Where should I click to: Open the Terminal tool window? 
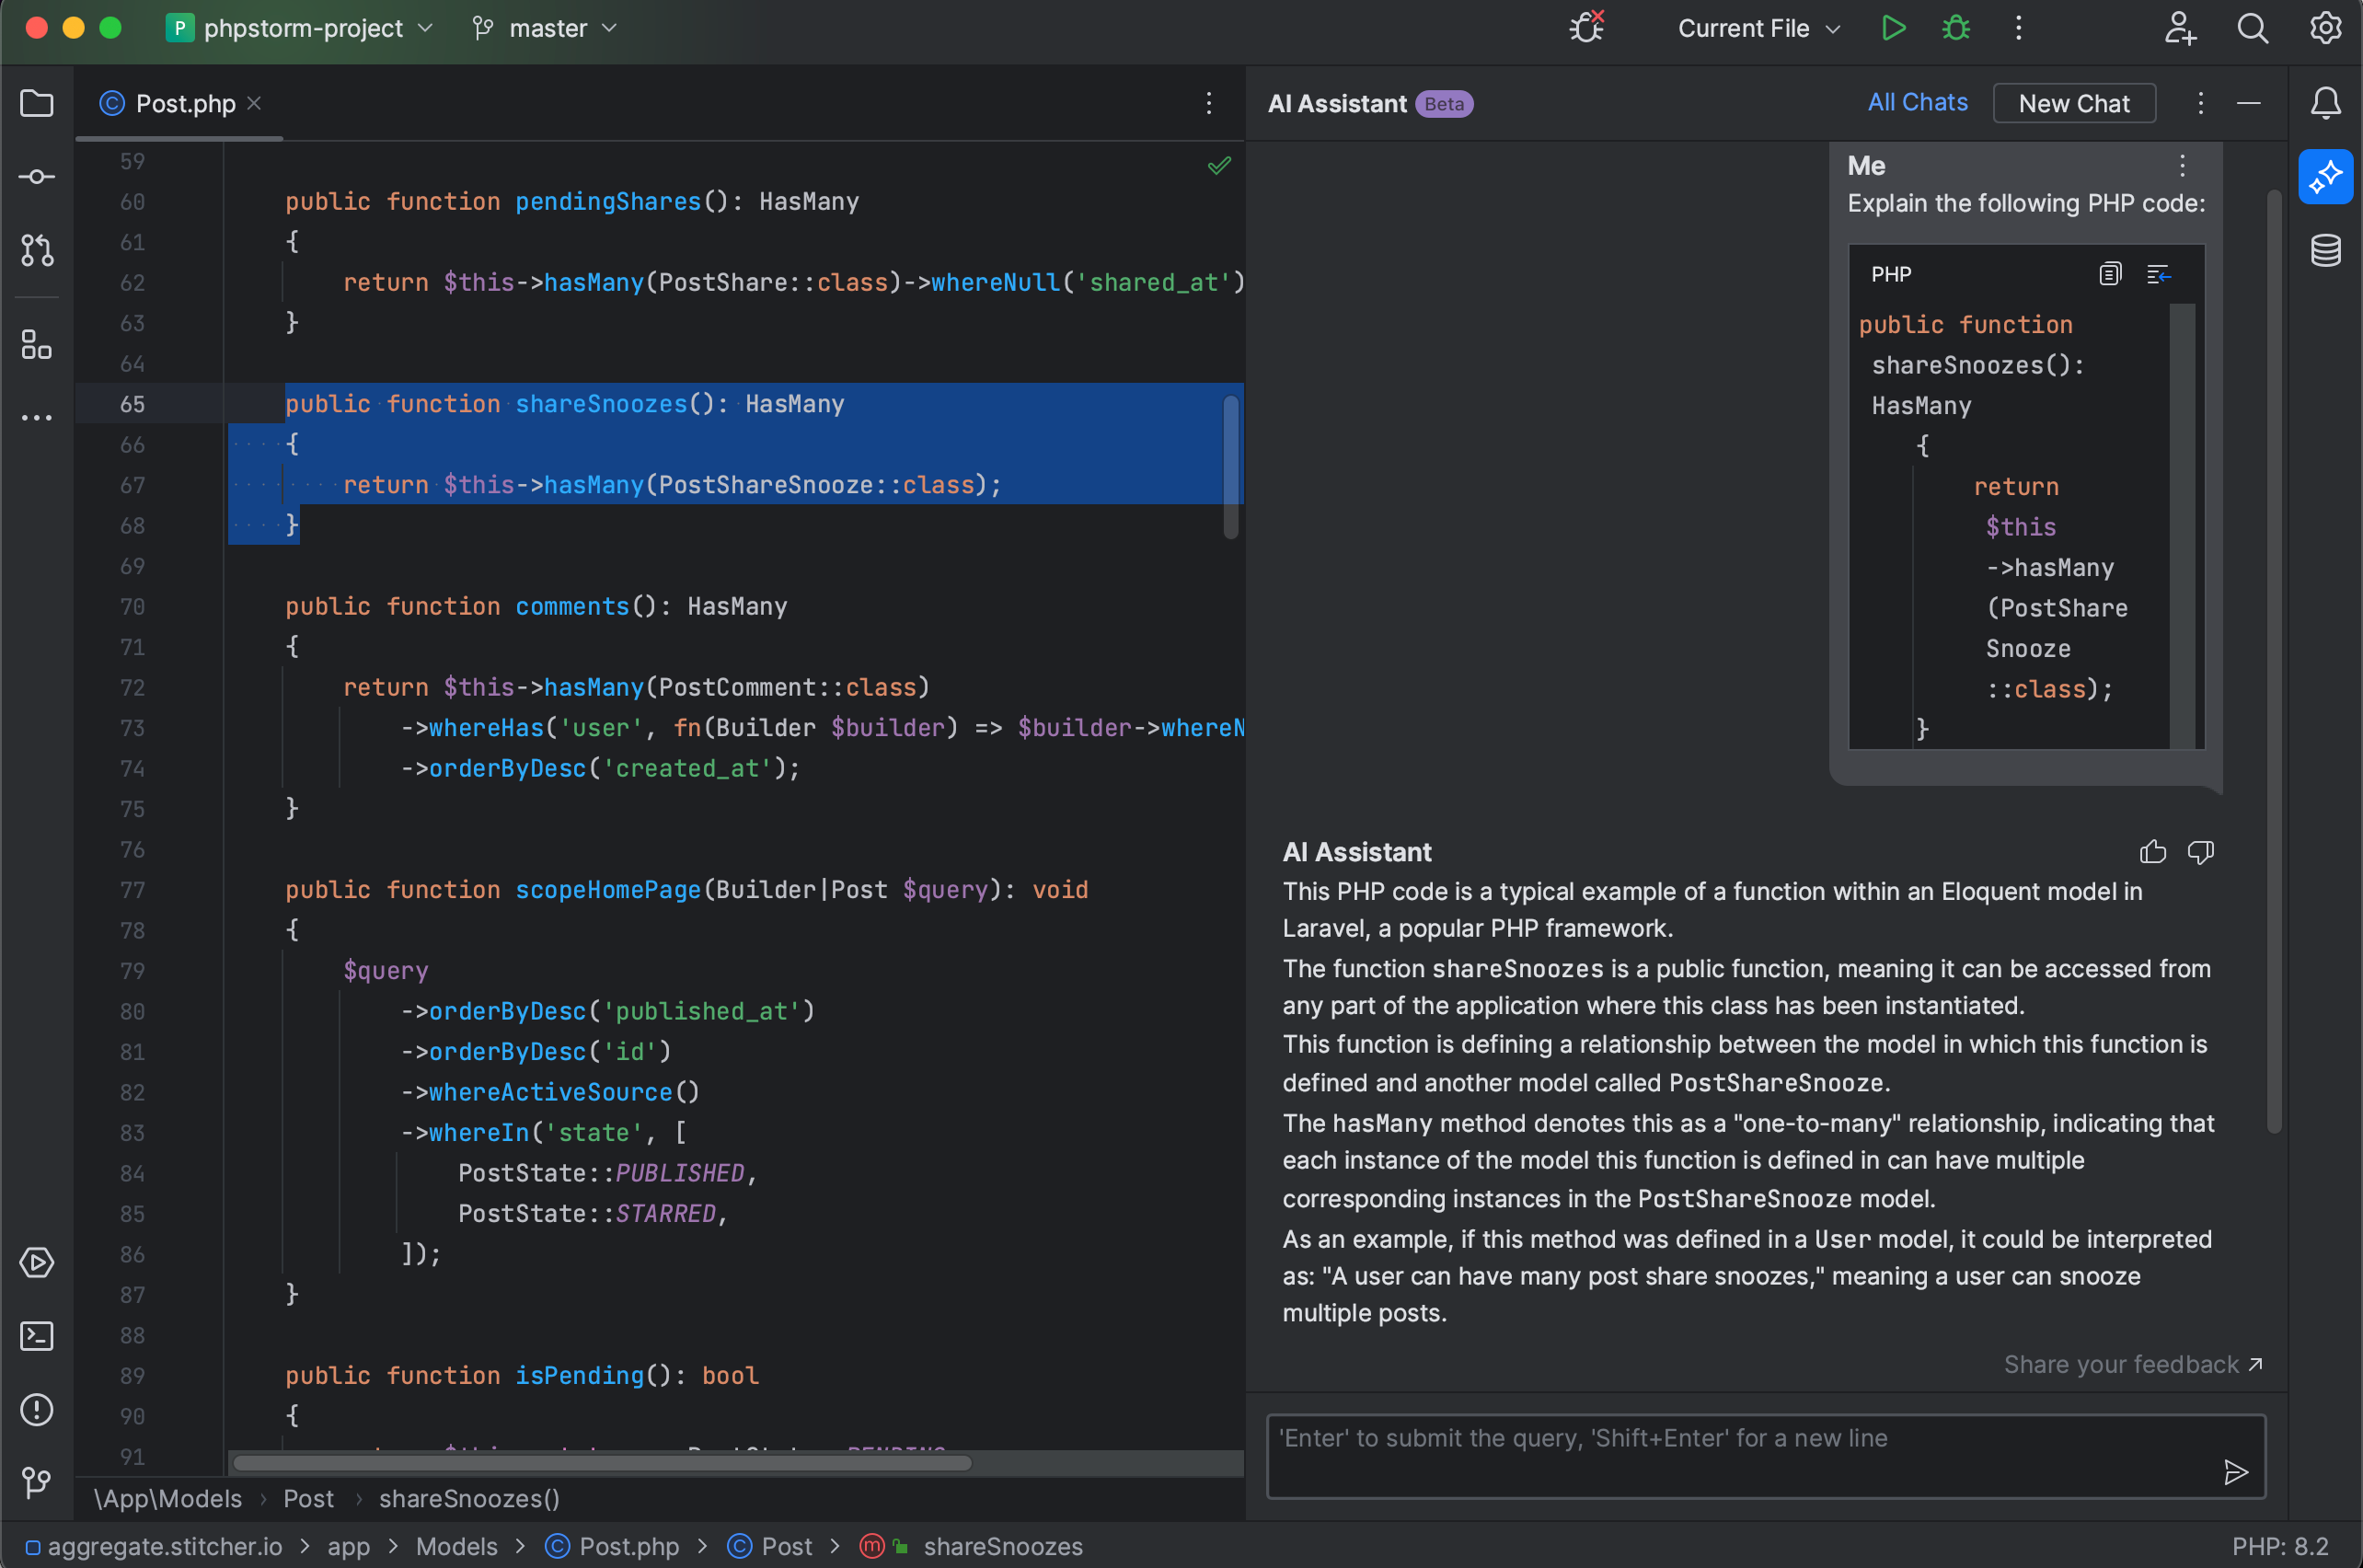[37, 1337]
